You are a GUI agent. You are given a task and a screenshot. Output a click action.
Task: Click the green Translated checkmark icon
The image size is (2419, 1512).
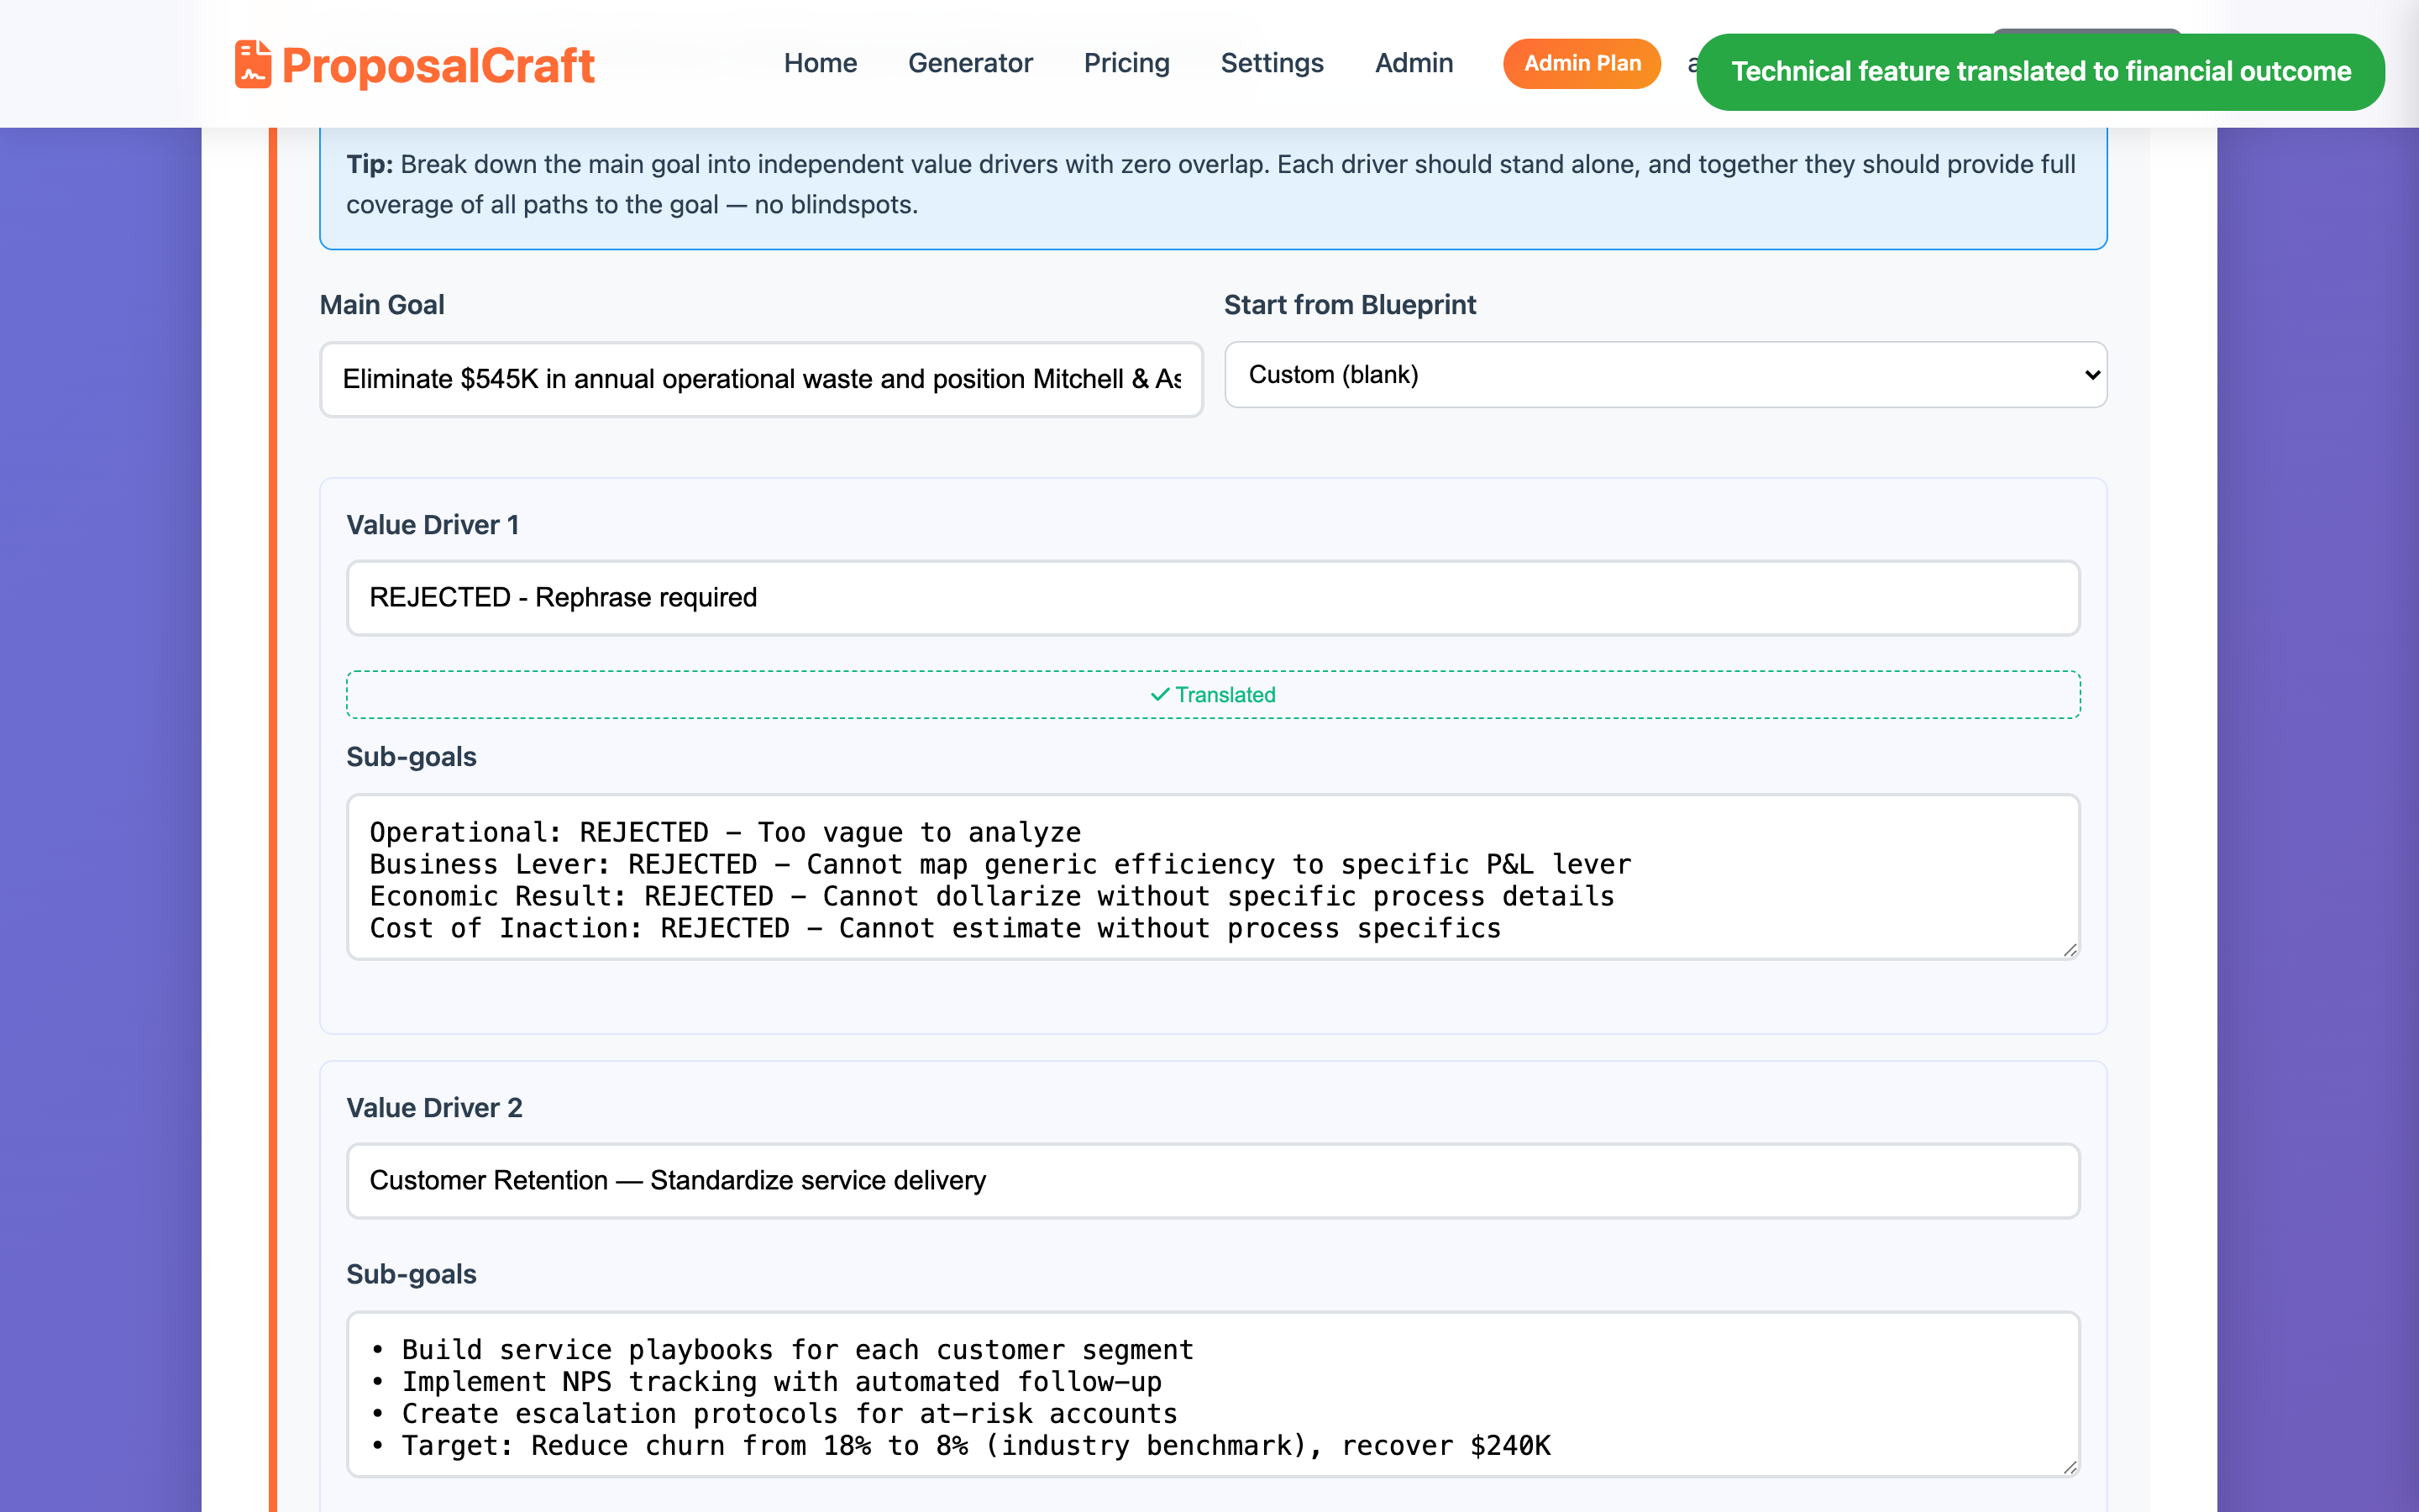coord(1159,694)
